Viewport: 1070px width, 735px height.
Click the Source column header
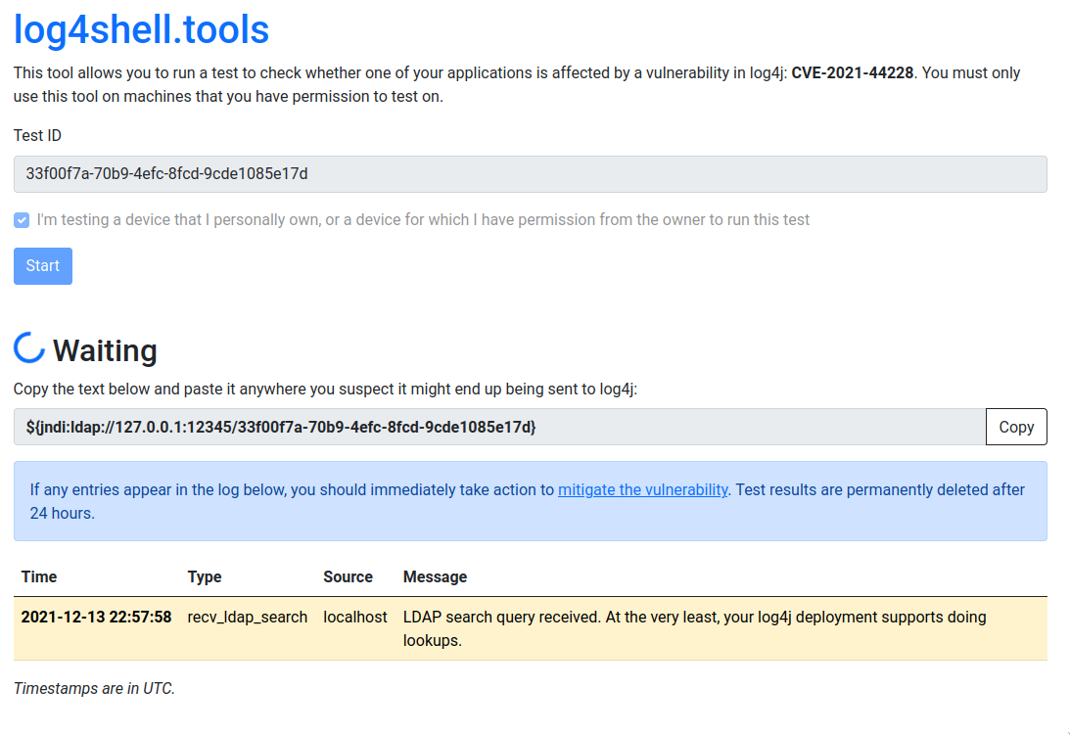pyautogui.click(x=348, y=576)
